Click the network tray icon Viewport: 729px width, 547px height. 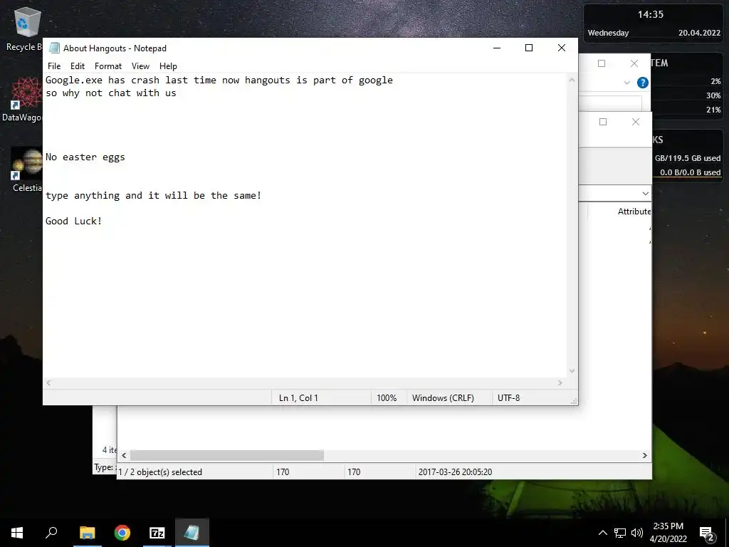point(620,533)
